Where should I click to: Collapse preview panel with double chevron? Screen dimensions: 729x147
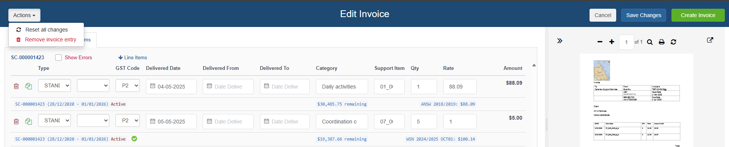[559, 41]
